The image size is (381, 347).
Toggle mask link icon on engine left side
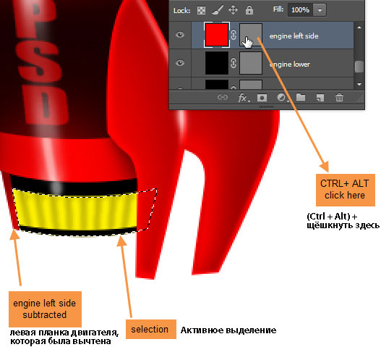click(x=234, y=35)
